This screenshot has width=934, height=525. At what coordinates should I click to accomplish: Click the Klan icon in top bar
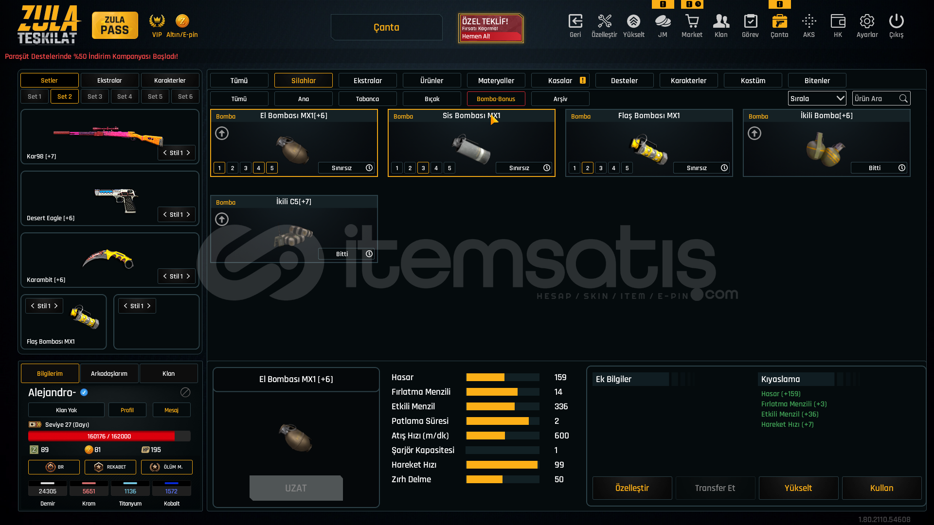(x=721, y=21)
